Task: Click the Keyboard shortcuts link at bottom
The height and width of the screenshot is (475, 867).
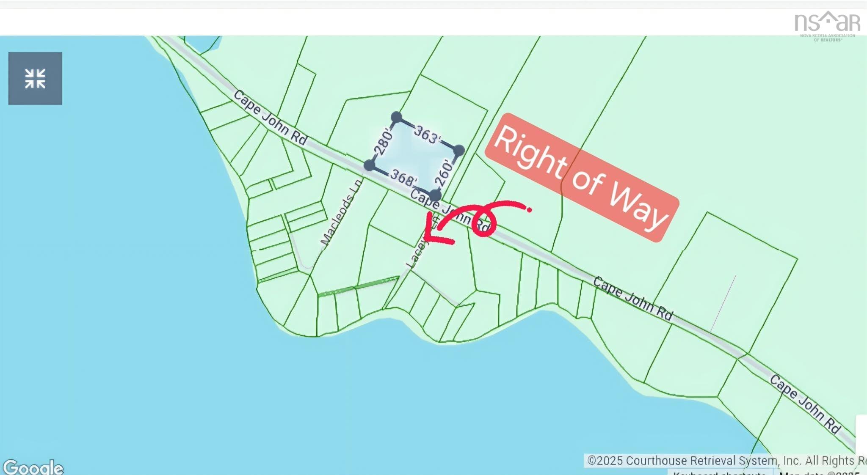Action: (x=720, y=472)
